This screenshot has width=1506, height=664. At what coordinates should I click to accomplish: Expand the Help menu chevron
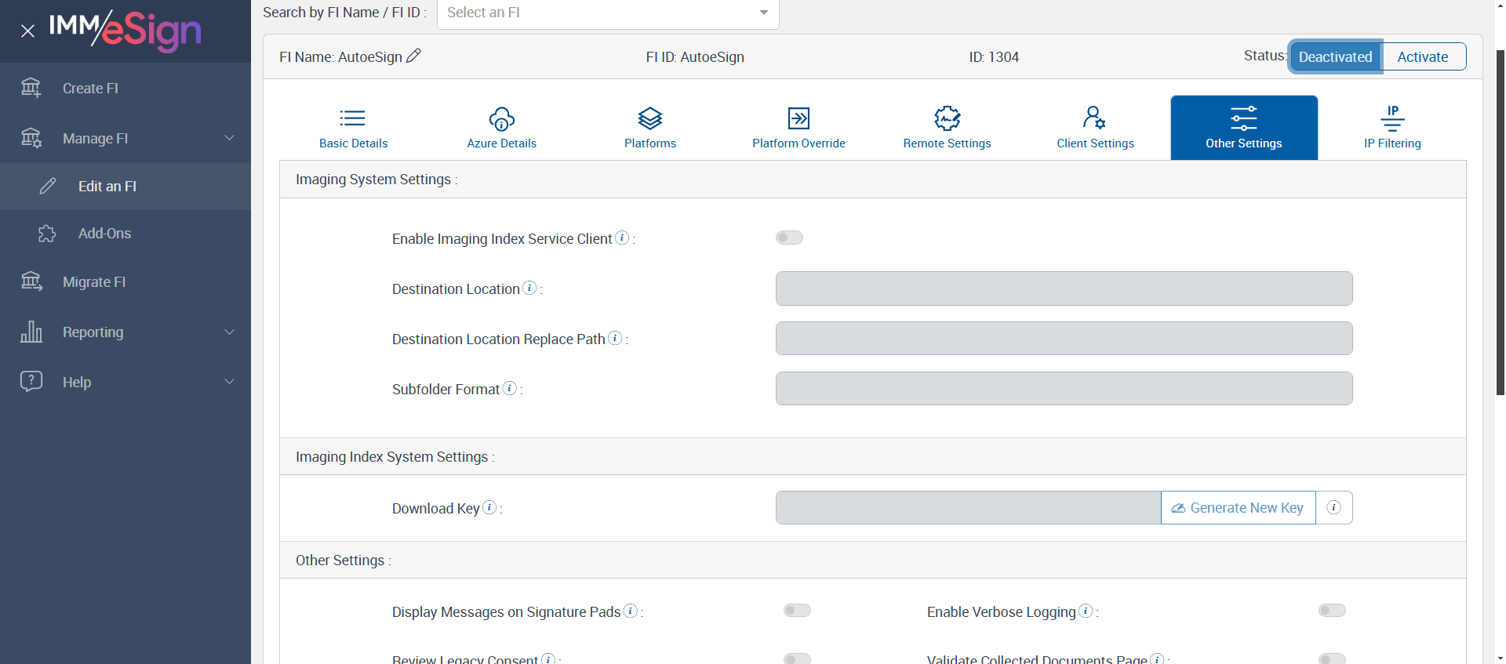pos(230,382)
